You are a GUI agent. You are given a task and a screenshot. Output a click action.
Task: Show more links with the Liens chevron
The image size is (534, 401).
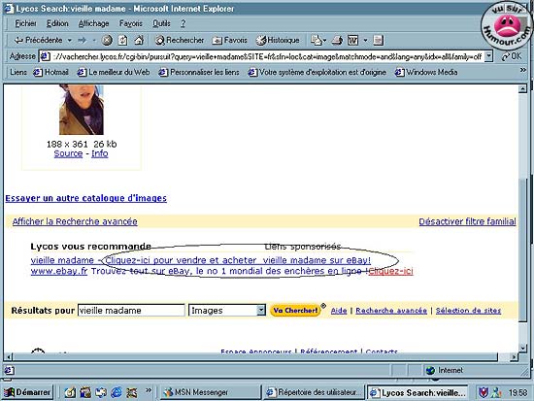coord(522,70)
